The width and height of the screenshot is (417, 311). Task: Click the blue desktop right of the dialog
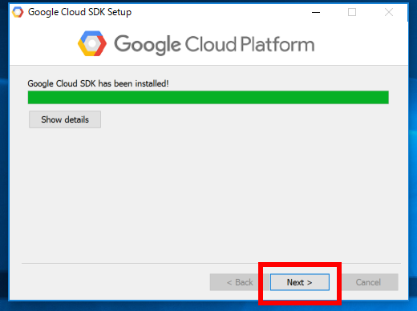click(413, 160)
